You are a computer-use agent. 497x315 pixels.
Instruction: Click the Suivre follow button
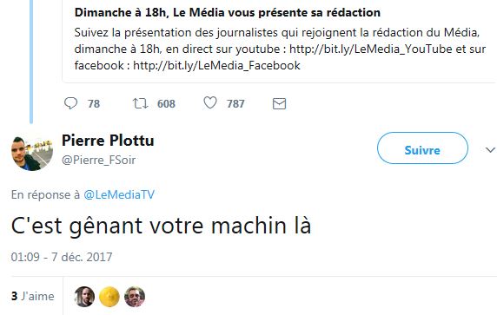point(422,148)
